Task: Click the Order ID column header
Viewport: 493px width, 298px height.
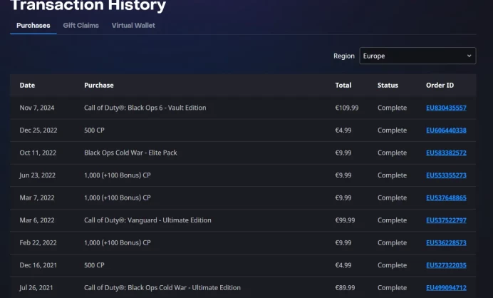Action: click(440, 86)
